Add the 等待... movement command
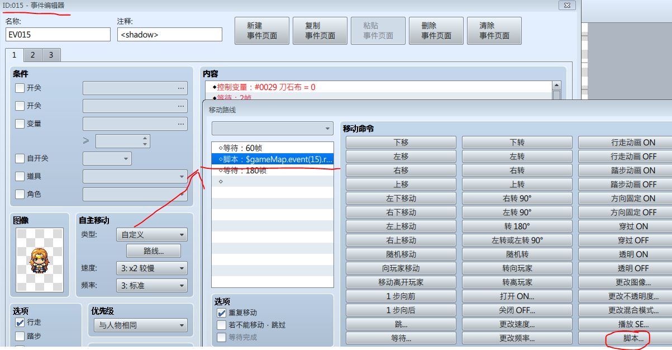The width and height of the screenshot is (672, 350). click(401, 338)
